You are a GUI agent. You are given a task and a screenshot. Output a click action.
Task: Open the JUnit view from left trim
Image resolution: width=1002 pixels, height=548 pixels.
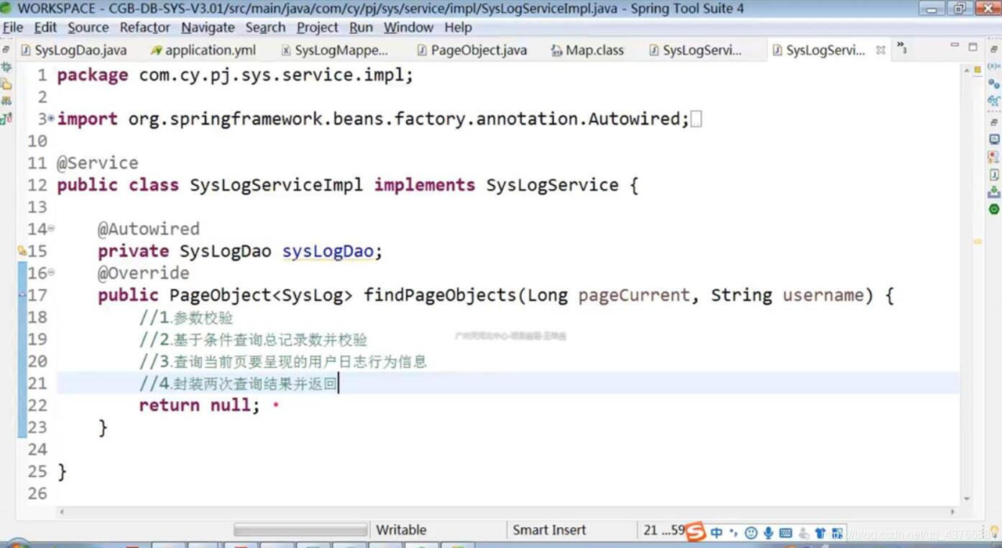point(6,119)
